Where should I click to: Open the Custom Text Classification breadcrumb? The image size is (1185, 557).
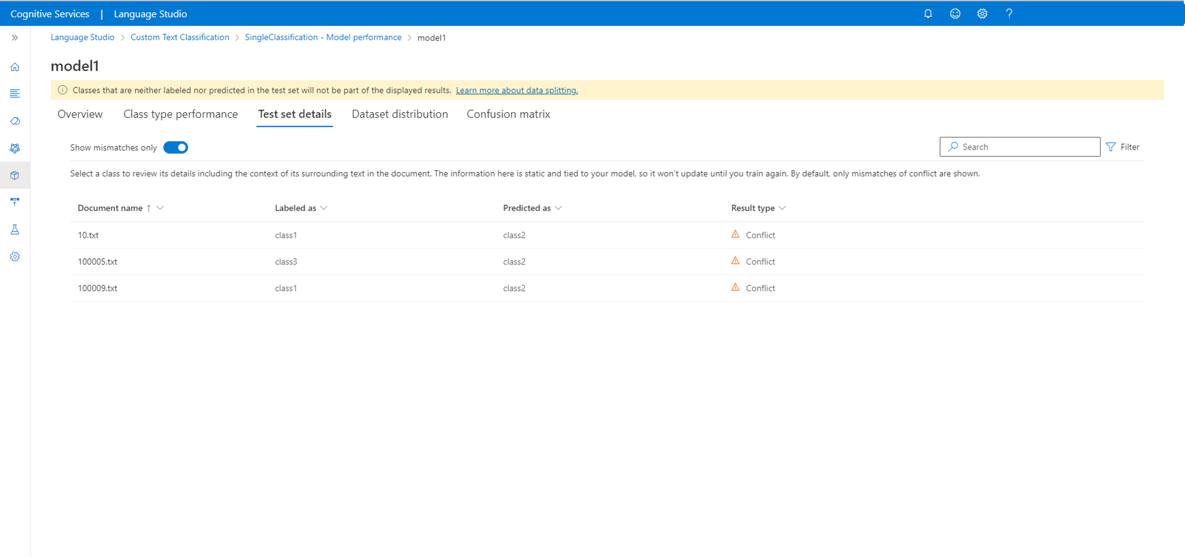tap(179, 37)
